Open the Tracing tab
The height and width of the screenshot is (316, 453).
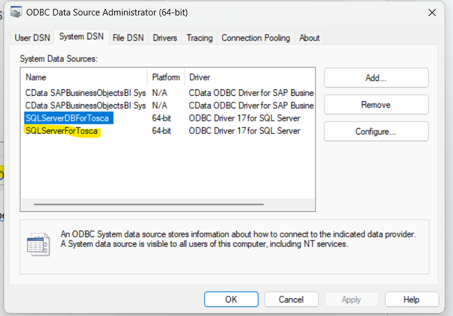tap(199, 37)
